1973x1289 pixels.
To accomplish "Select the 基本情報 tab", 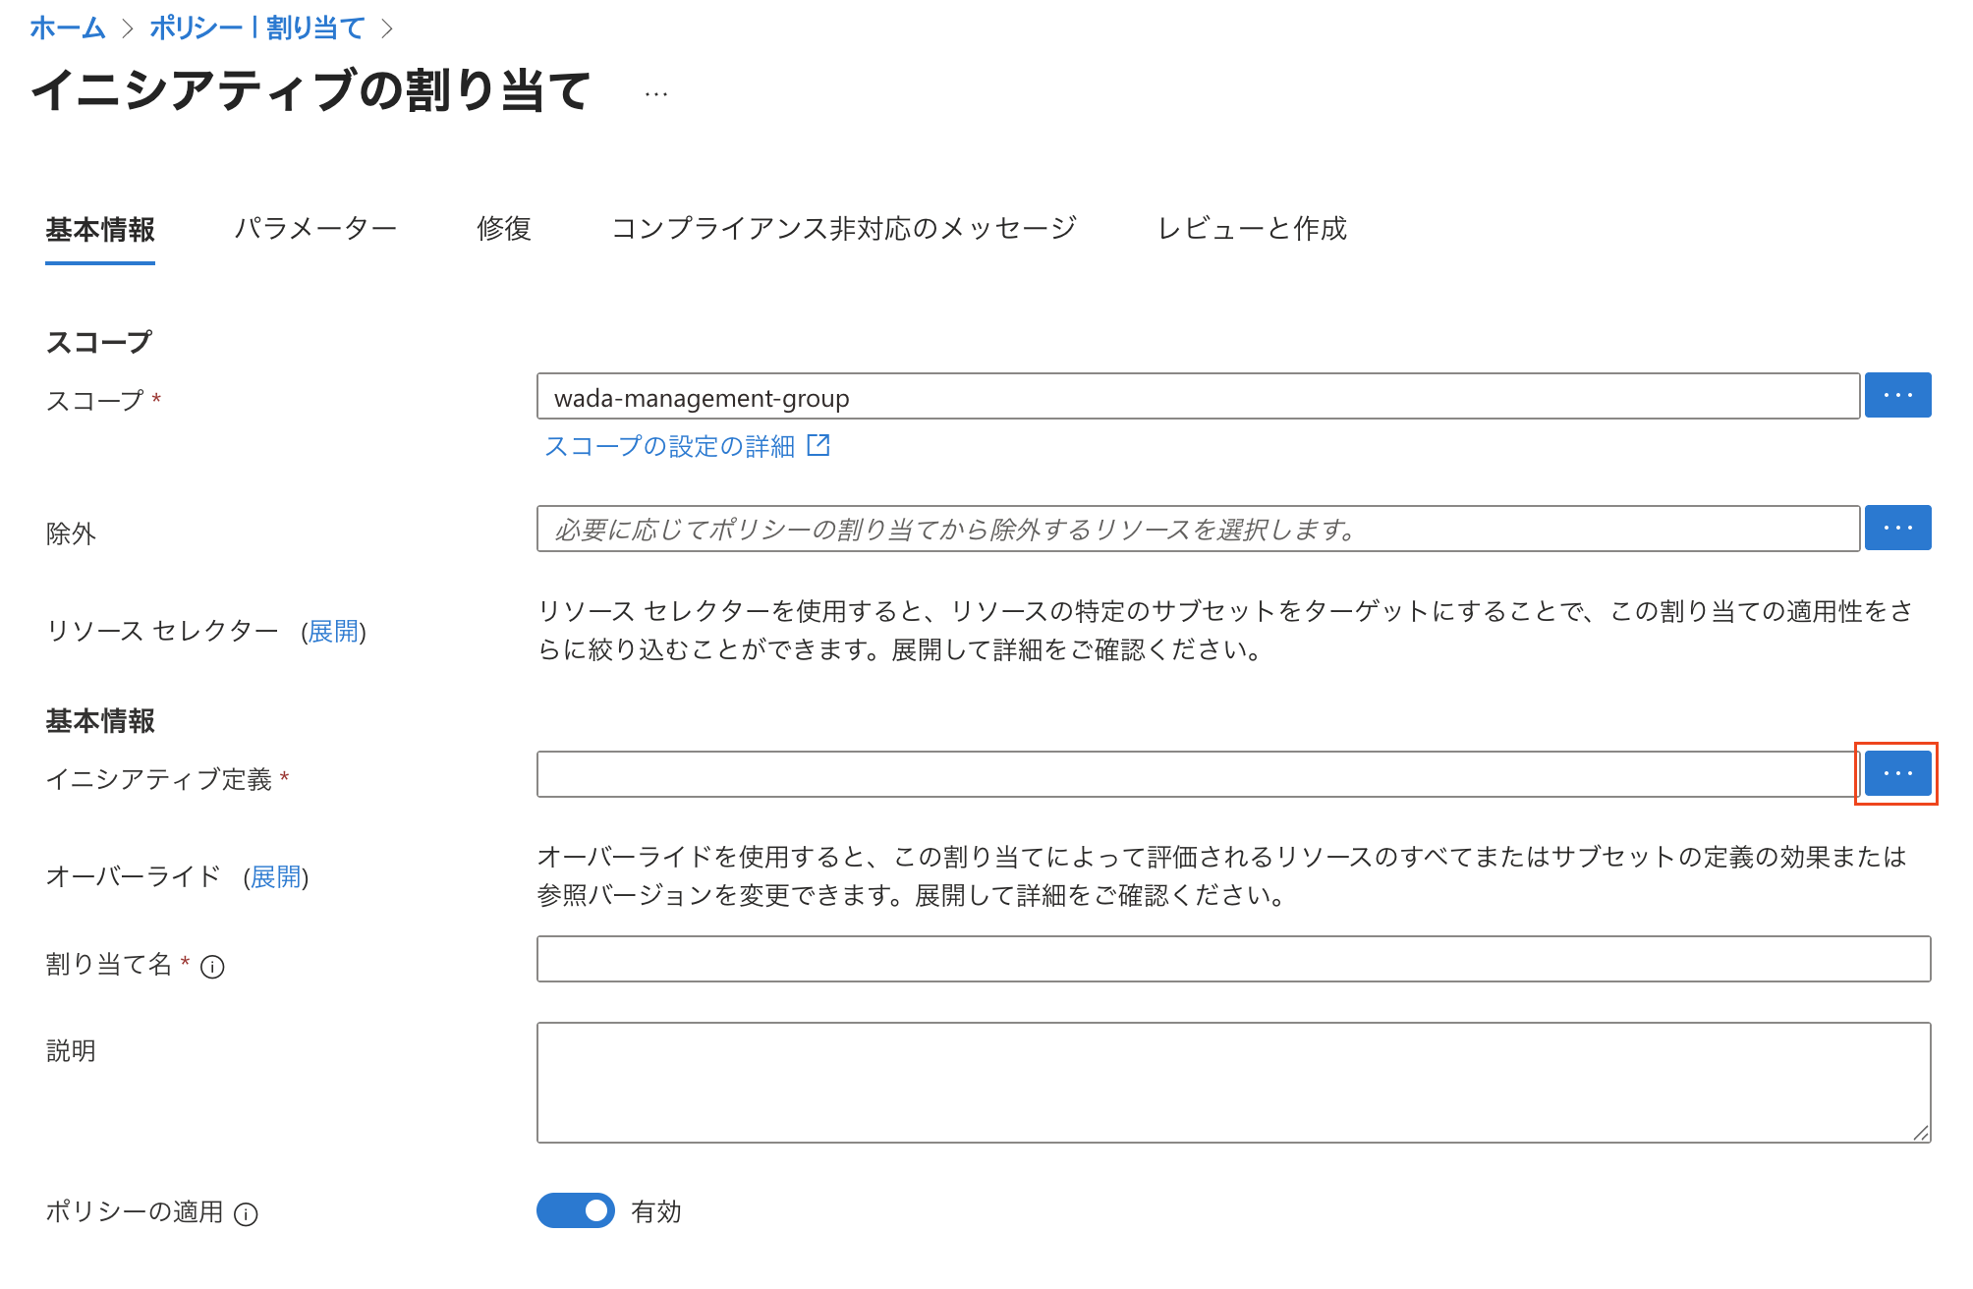I will tap(100, 229).
